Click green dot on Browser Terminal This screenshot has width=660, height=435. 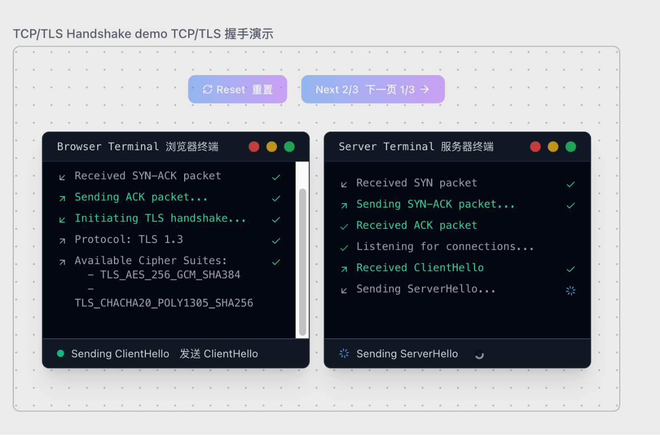click(289, 147)
